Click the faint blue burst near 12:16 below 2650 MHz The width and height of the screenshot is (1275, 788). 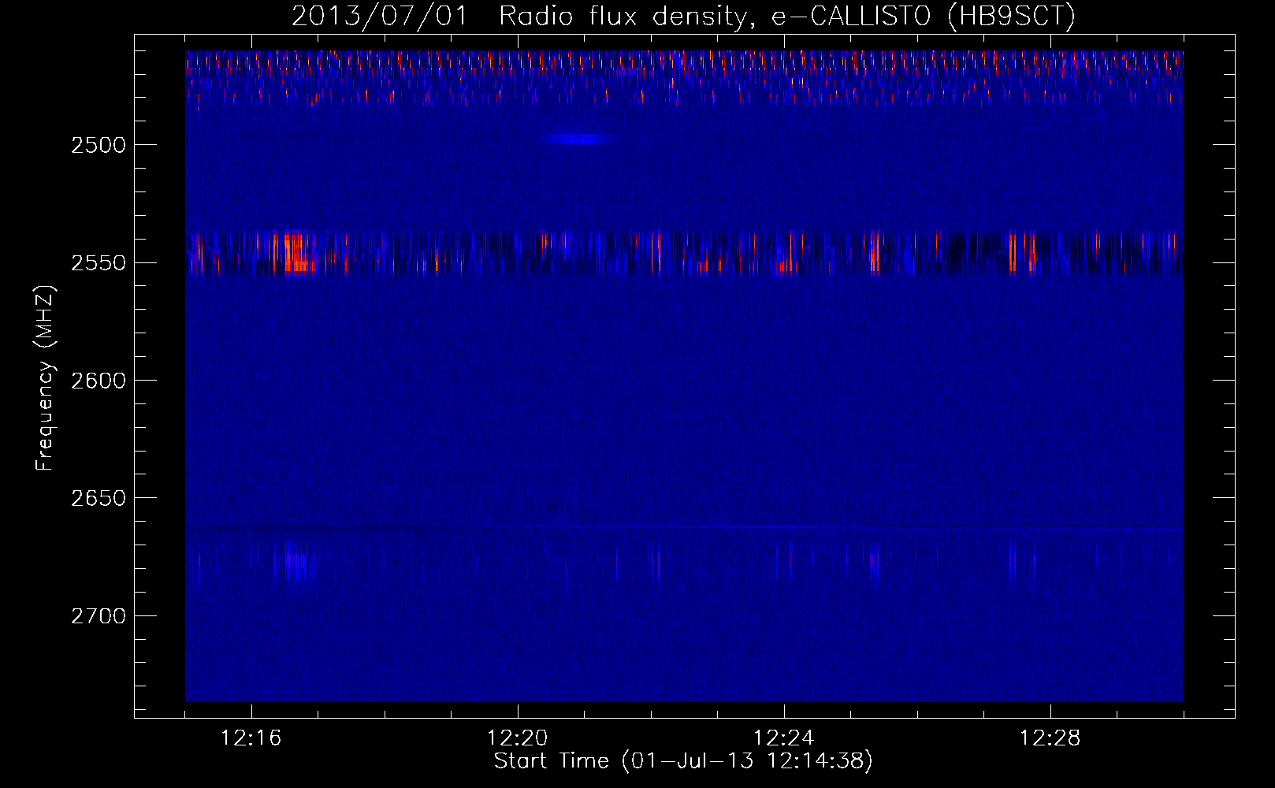pyautogui.click(x=295, y=561)
